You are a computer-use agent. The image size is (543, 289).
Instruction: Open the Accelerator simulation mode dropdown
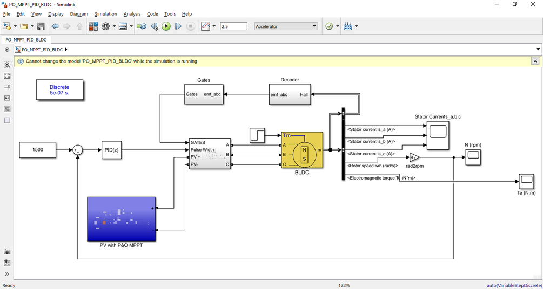[x=286, y=26]
